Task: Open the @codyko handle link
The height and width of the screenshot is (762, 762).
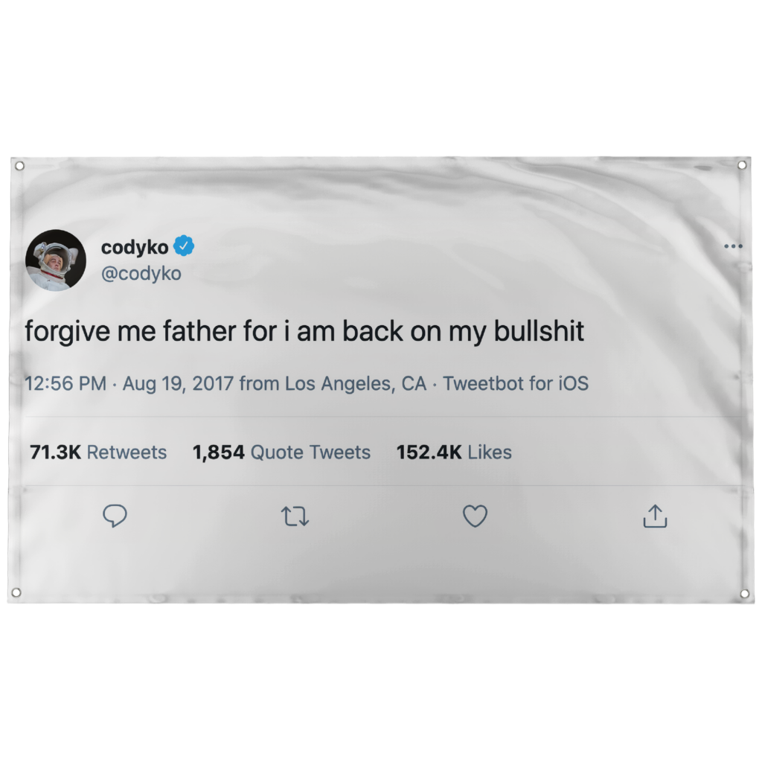Action: [x=141, y=274]
